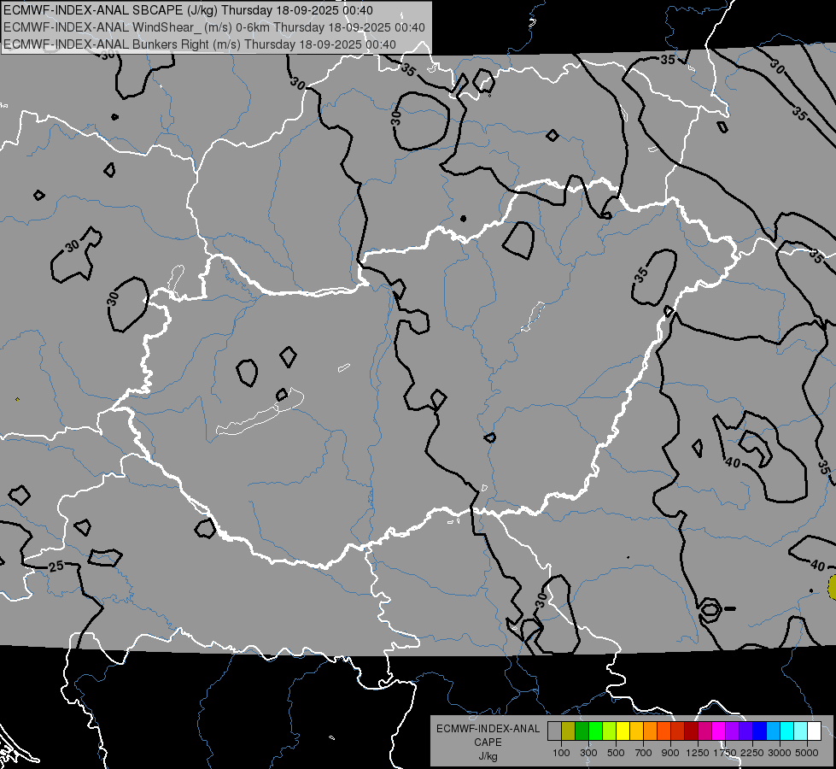Click the dark green legend swatch
Viewport: 836px width, 769px height.
point(582,731)
